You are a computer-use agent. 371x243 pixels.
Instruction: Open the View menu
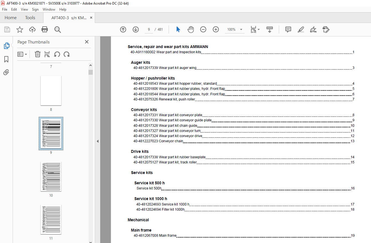pyautogui.click(x=25, y=9)
